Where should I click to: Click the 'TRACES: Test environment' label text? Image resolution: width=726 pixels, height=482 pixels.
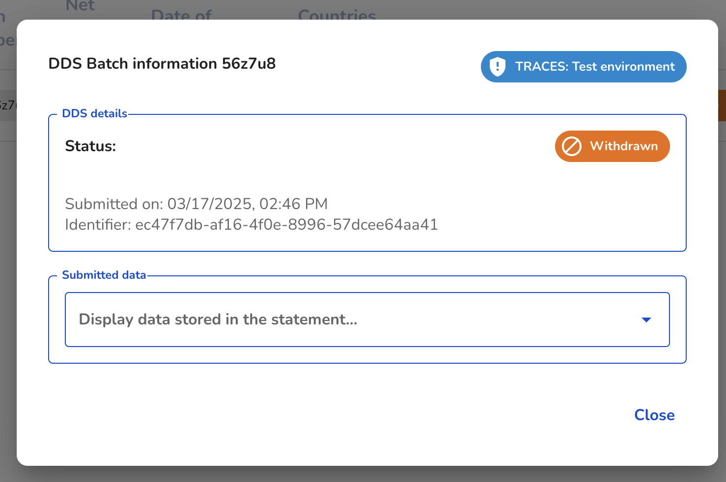595,67
